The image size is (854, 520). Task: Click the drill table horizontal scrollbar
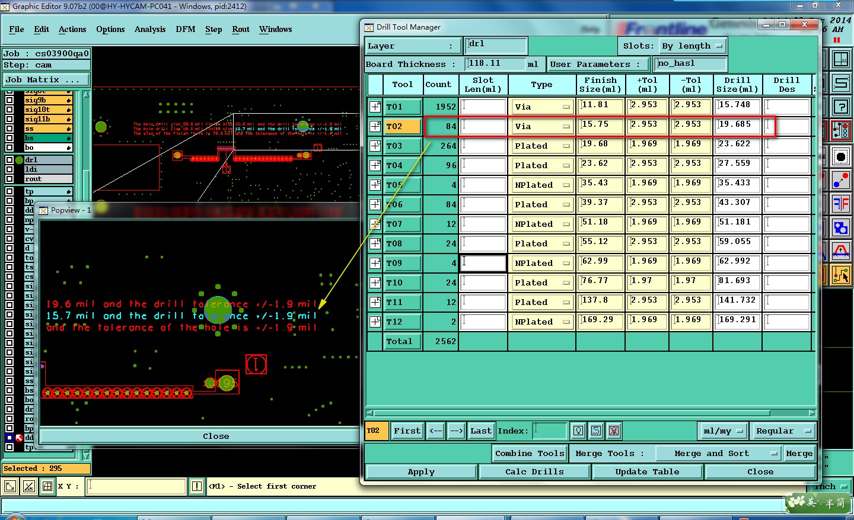[572, 413]
